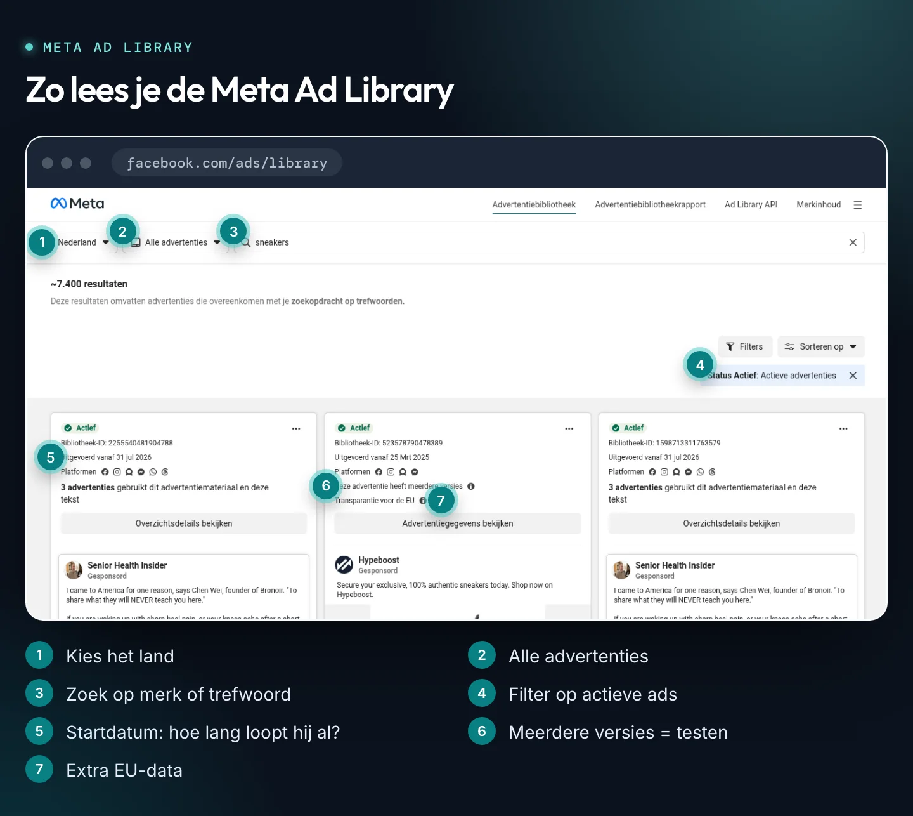Open the Merkinhoud tab
The width and height of the screenshot is (913, 816).
click(x=819, y=205)
